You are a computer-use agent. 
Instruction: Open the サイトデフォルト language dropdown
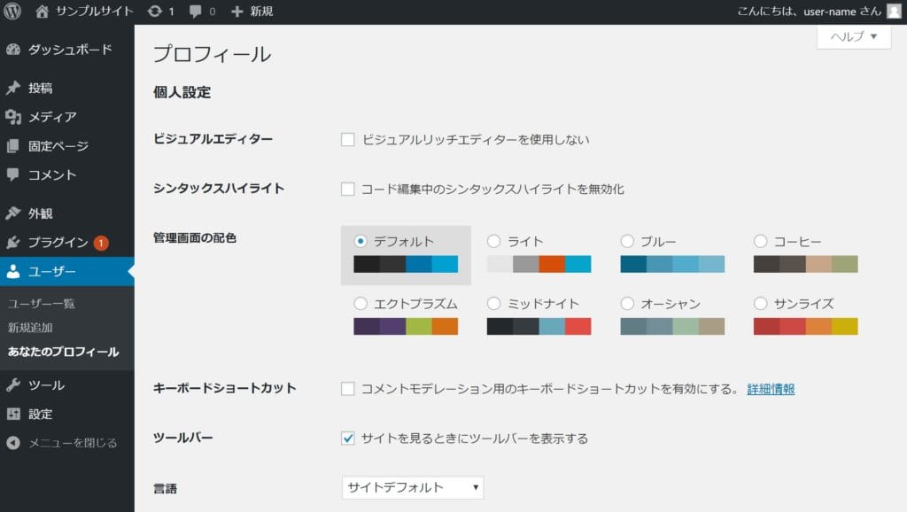(x=413, y=487)
